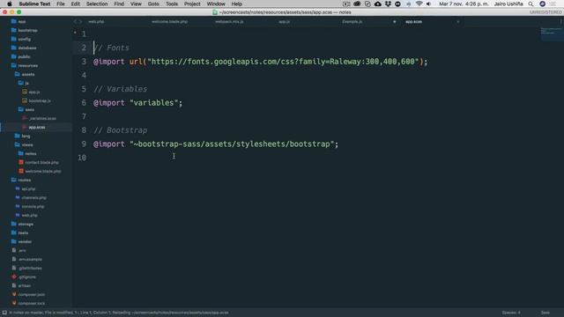This screenshot has height=317, width=564.
Task: Open console.php in the sidebar
Action: tap(33, 206)
